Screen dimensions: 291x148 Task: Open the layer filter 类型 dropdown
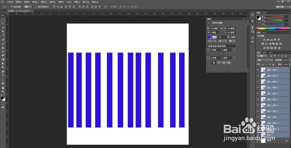262,56
